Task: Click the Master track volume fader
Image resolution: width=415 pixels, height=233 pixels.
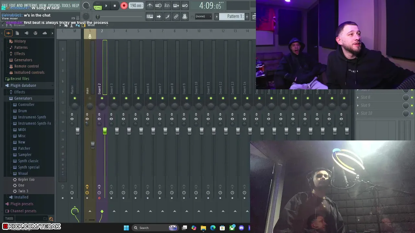Action: [x=77, y=131]
